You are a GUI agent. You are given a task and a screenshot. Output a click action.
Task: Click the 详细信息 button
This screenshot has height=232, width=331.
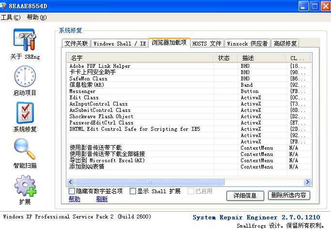pos(245,196)
